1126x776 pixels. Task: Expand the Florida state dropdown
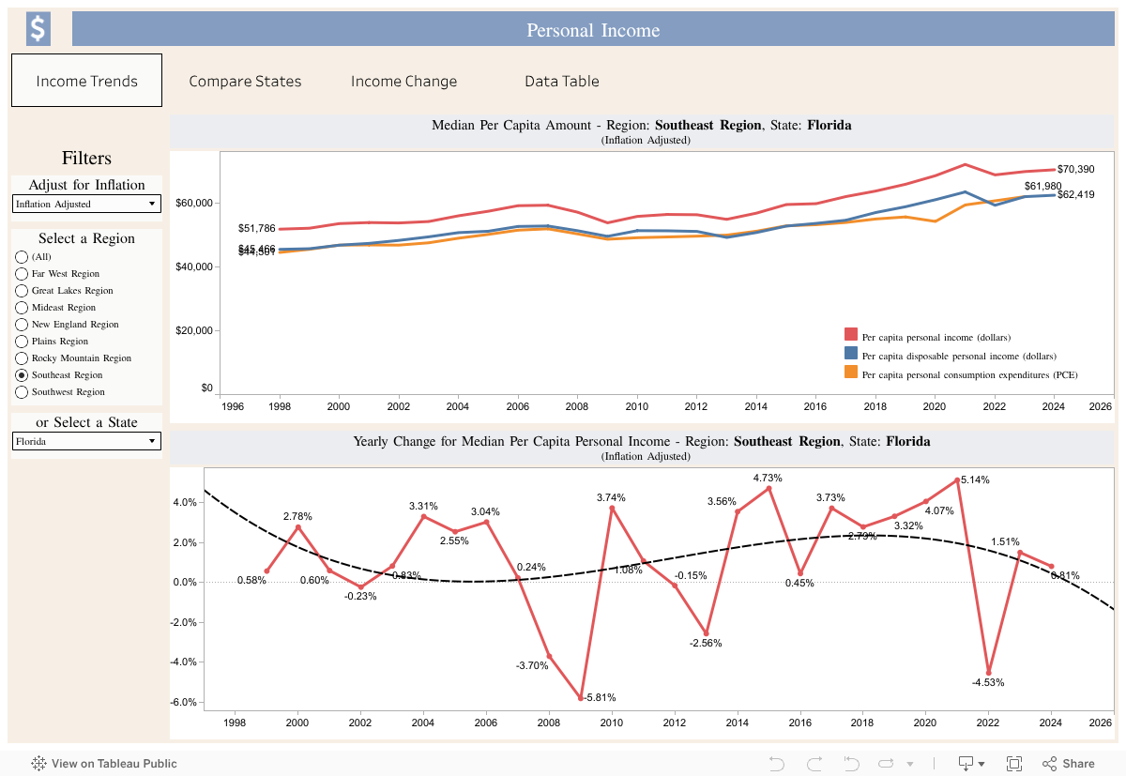tap(86, 441)
